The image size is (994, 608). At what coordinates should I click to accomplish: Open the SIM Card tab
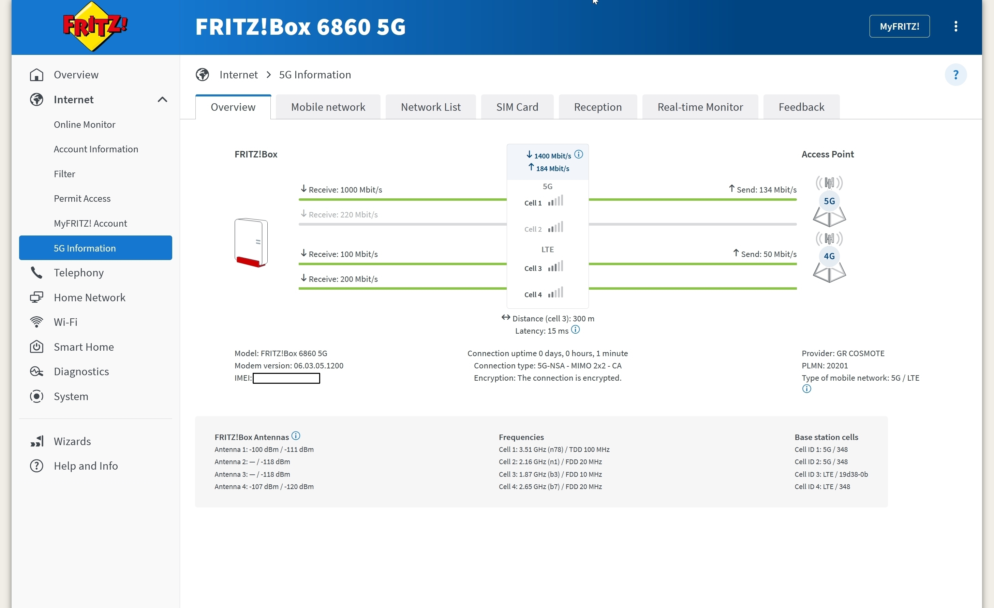coord(517,107)
